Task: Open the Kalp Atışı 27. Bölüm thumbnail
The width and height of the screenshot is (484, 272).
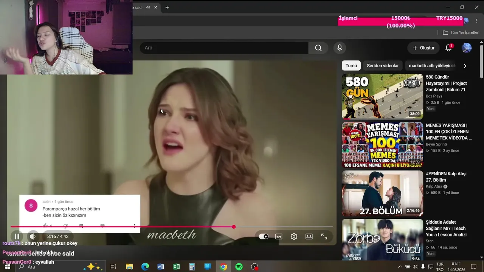Action: click(x=382, y=193)
